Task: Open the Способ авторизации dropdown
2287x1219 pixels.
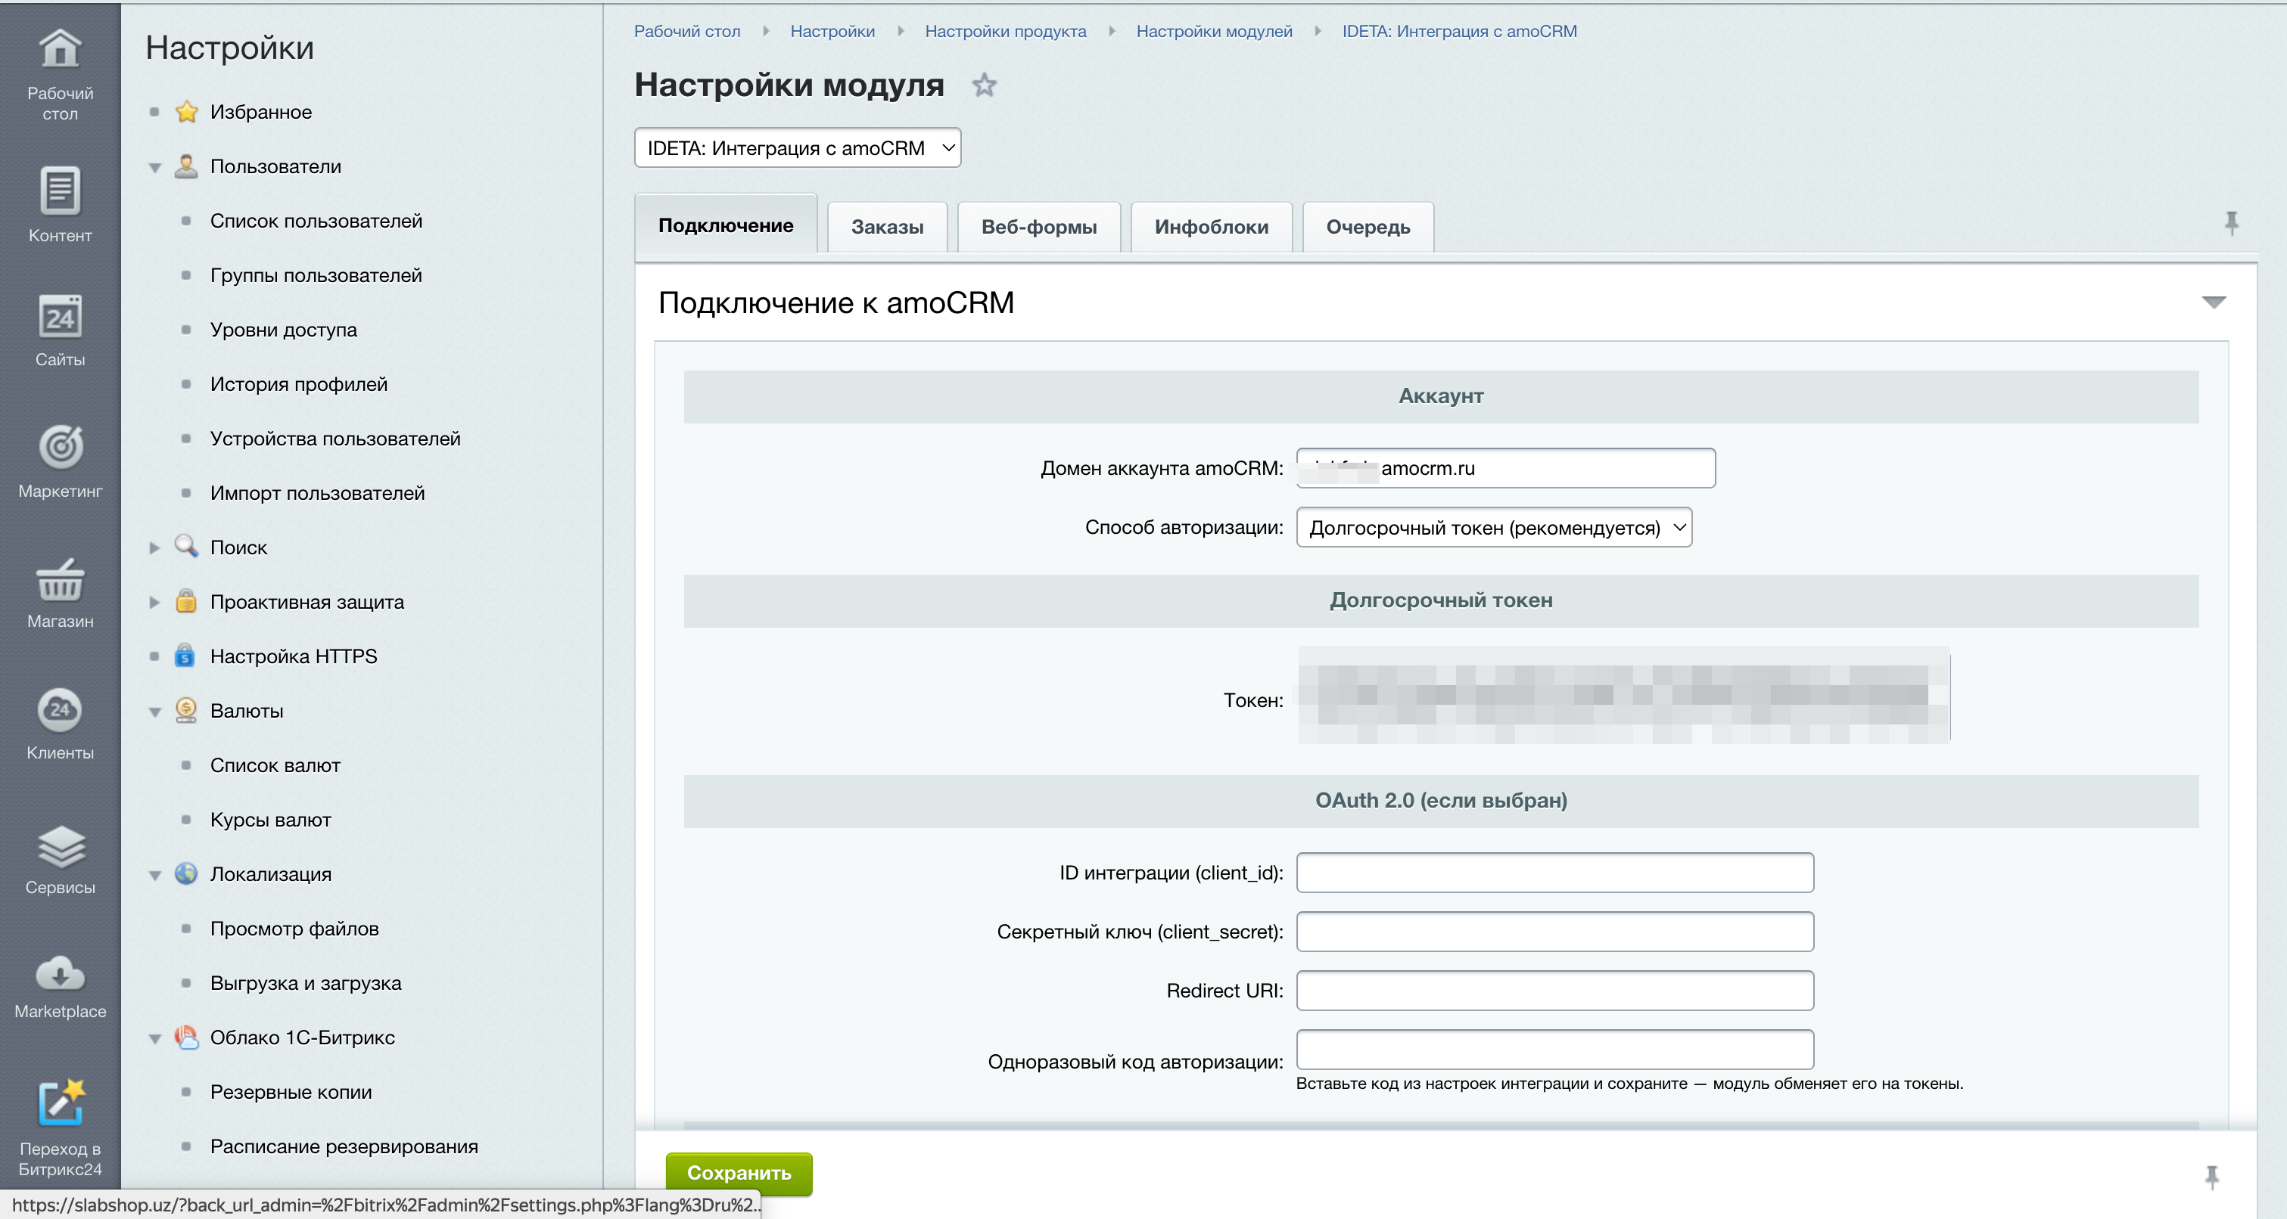Action: tap(1493, 527)
